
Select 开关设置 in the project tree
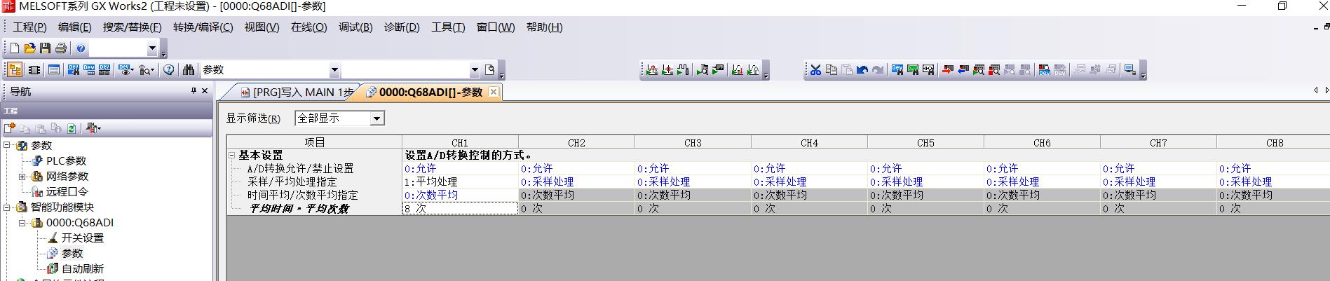tap(82, 238)
